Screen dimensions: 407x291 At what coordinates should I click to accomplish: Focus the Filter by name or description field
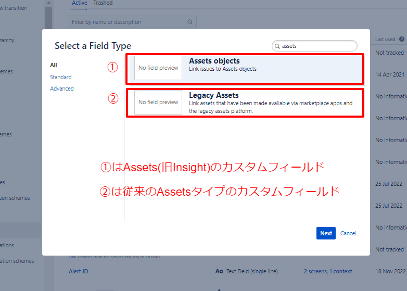coord(133,22)
